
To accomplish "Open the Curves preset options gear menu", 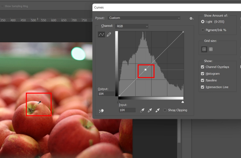I will 191,18.
